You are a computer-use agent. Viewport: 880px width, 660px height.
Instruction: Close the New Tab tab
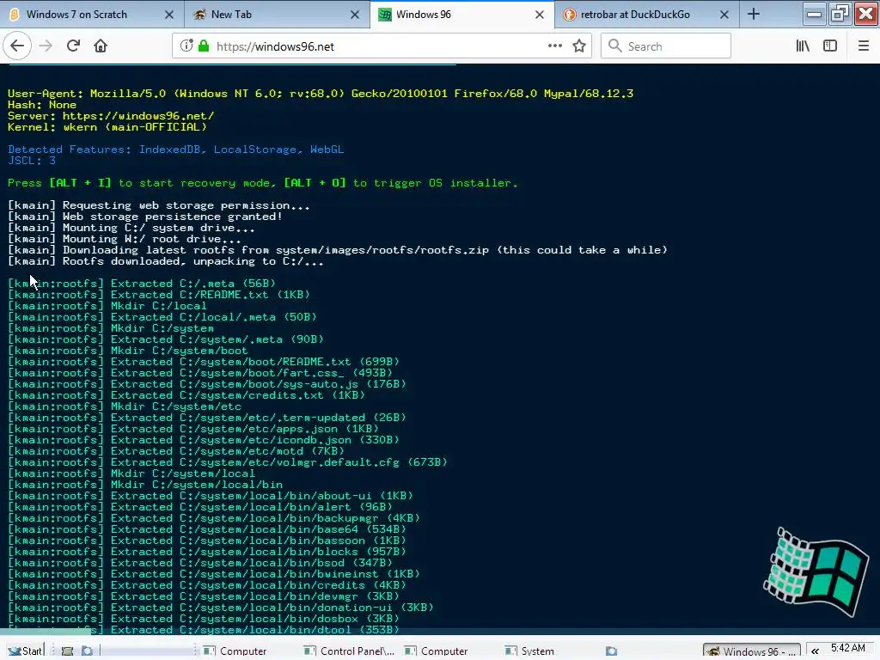tap(355, 15)
